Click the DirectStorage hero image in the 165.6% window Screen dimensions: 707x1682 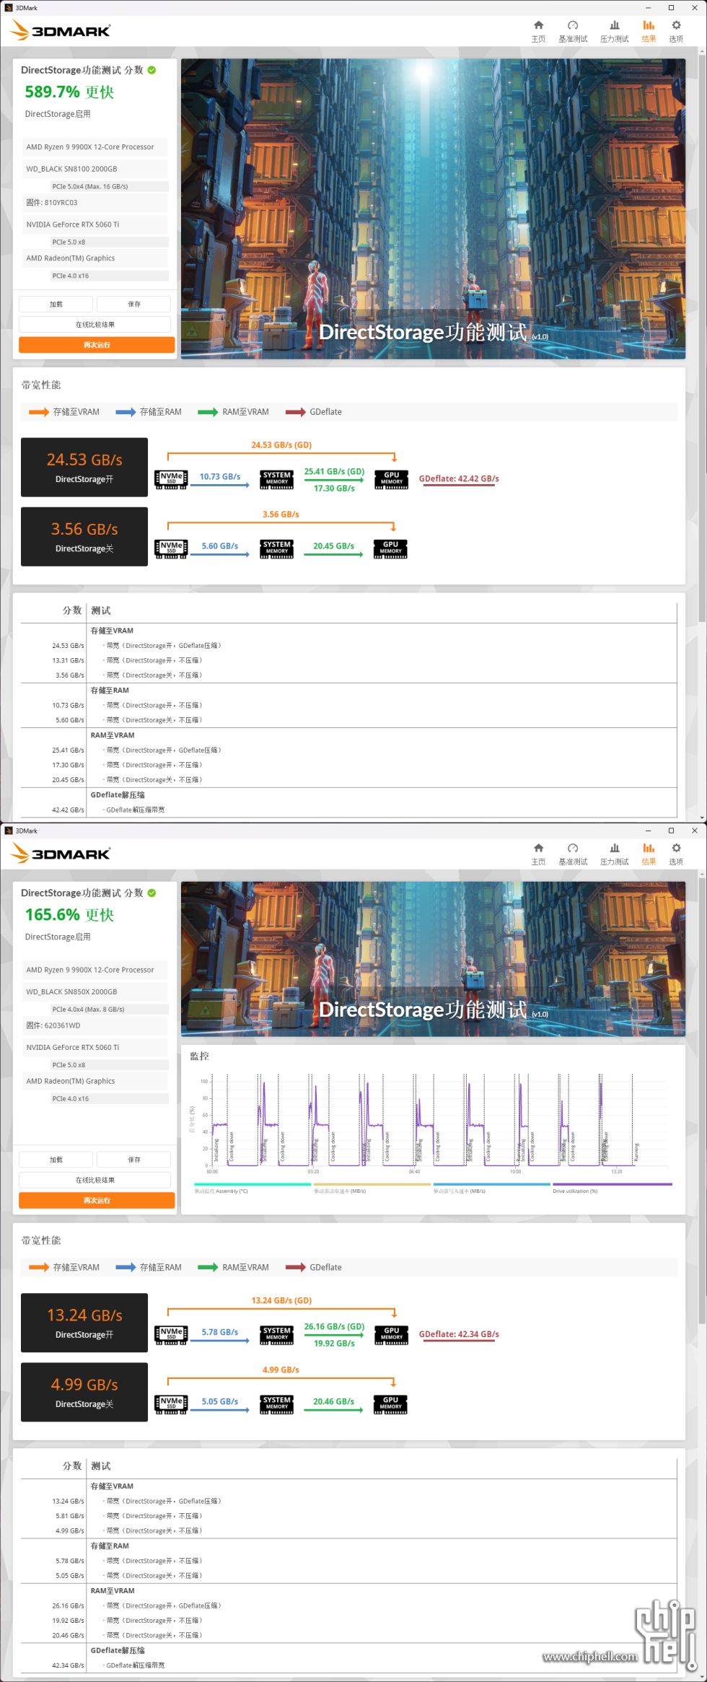point(433,959)
